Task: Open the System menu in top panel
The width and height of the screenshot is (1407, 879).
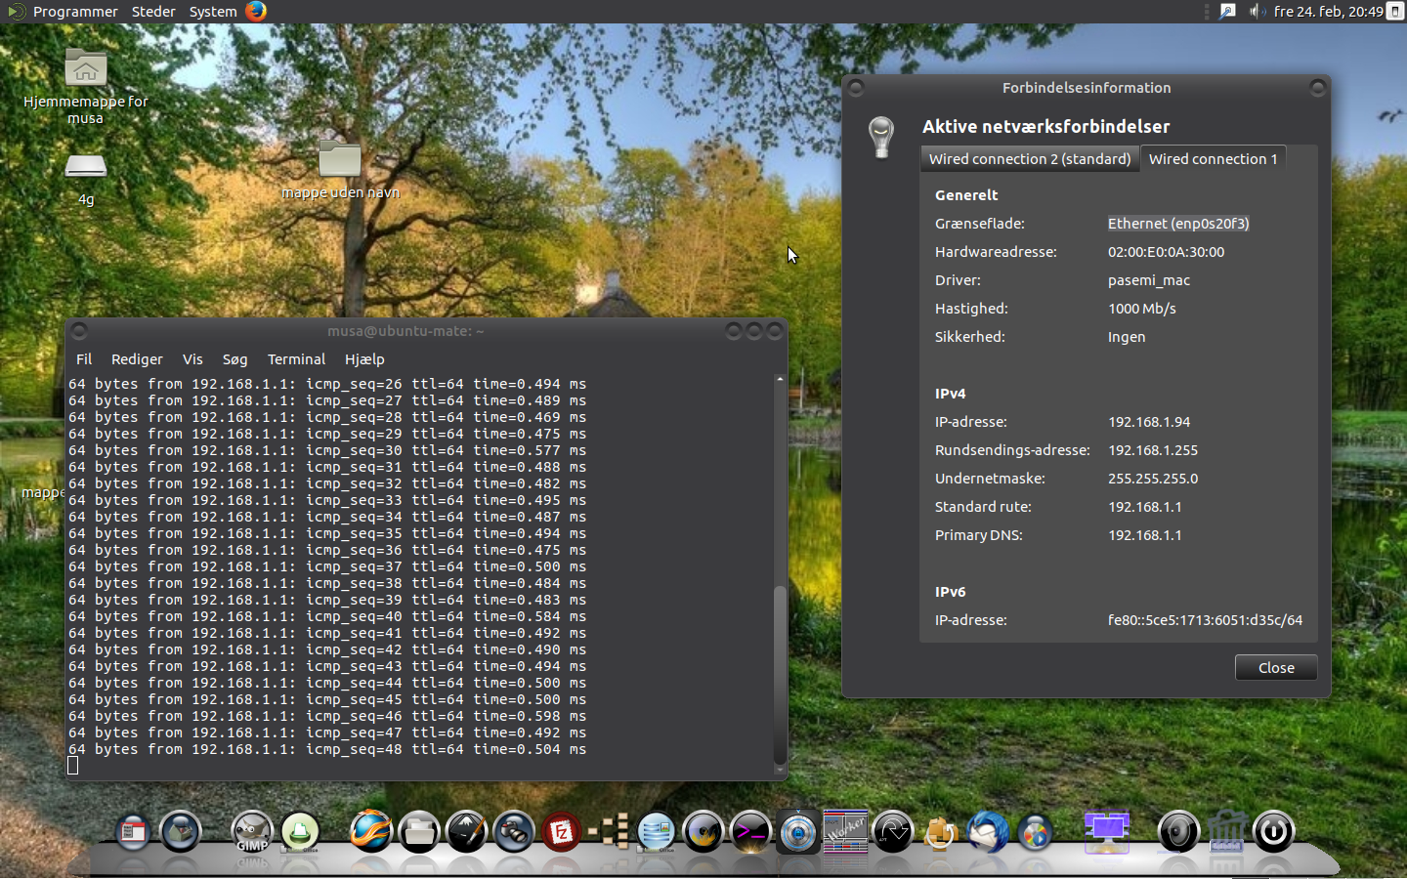Action: (x=213, y=11)
